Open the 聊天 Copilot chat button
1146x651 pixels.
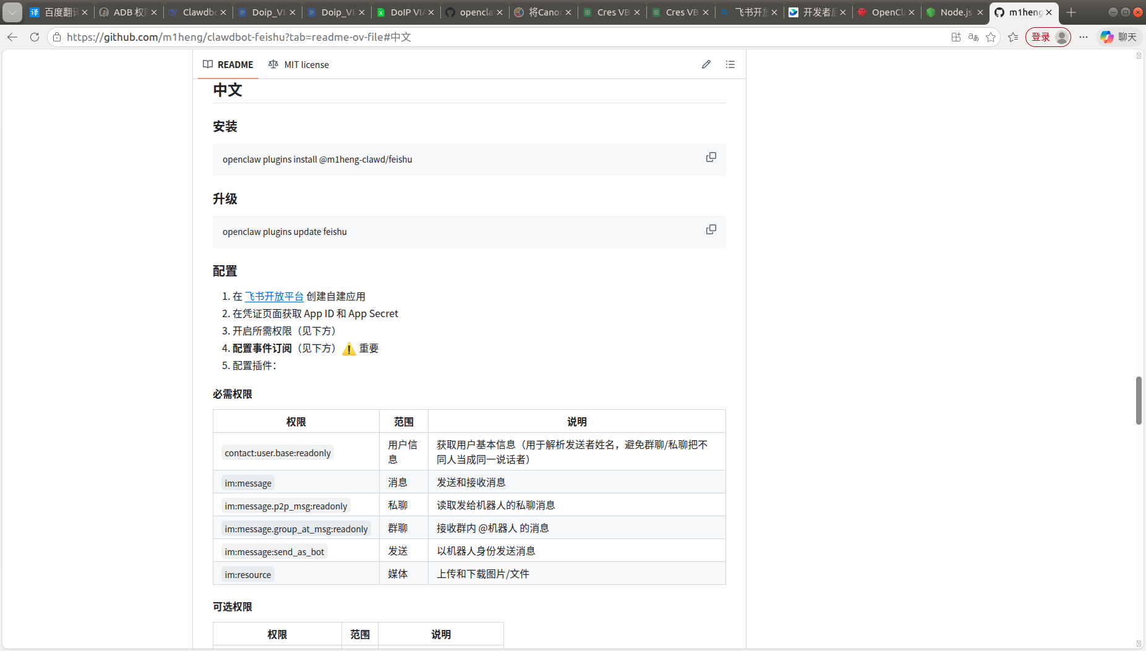pos(1118,37)
